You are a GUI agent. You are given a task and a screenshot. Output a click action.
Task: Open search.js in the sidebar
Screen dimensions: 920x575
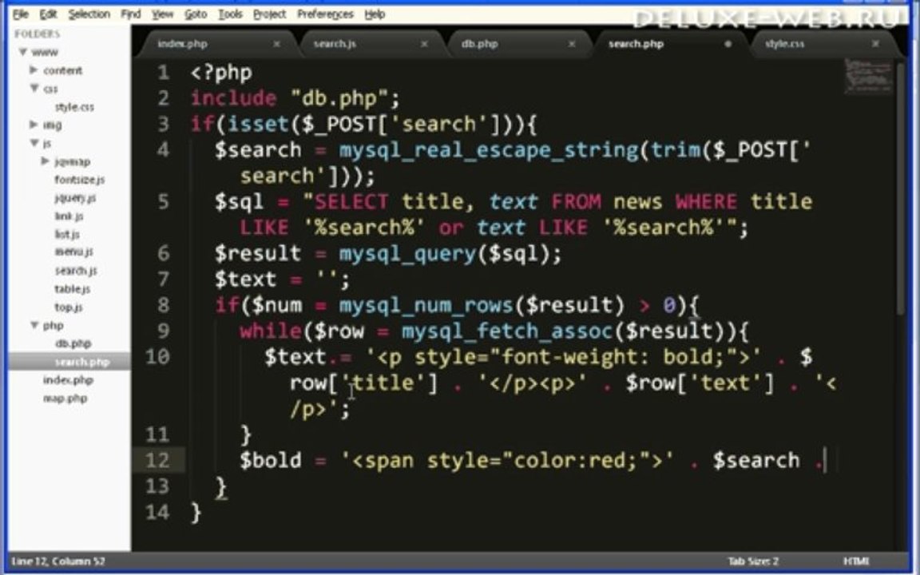76,271
